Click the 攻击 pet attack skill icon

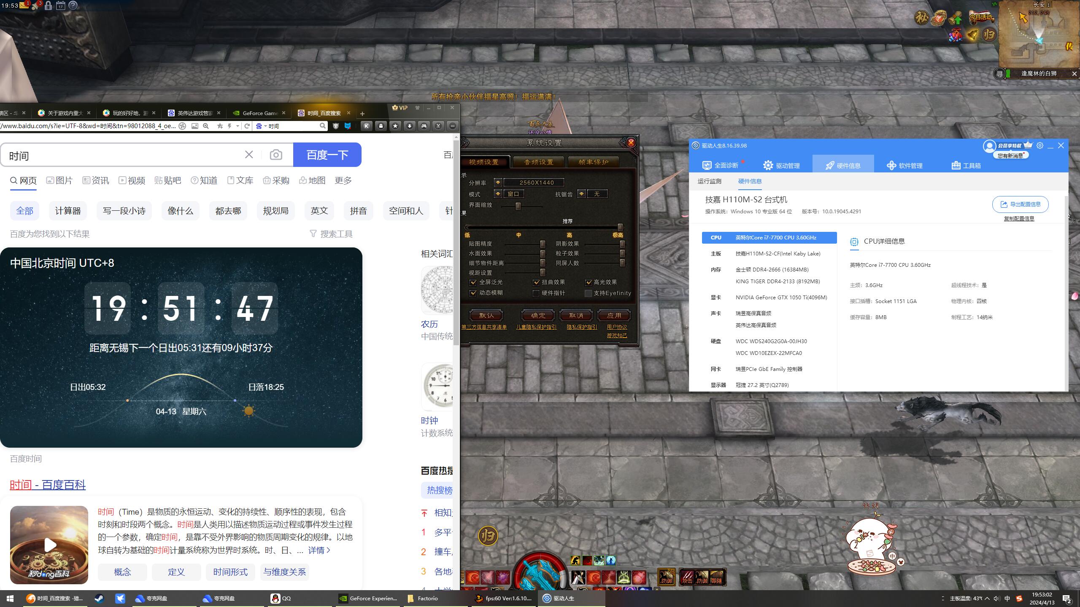pos(687,577)
